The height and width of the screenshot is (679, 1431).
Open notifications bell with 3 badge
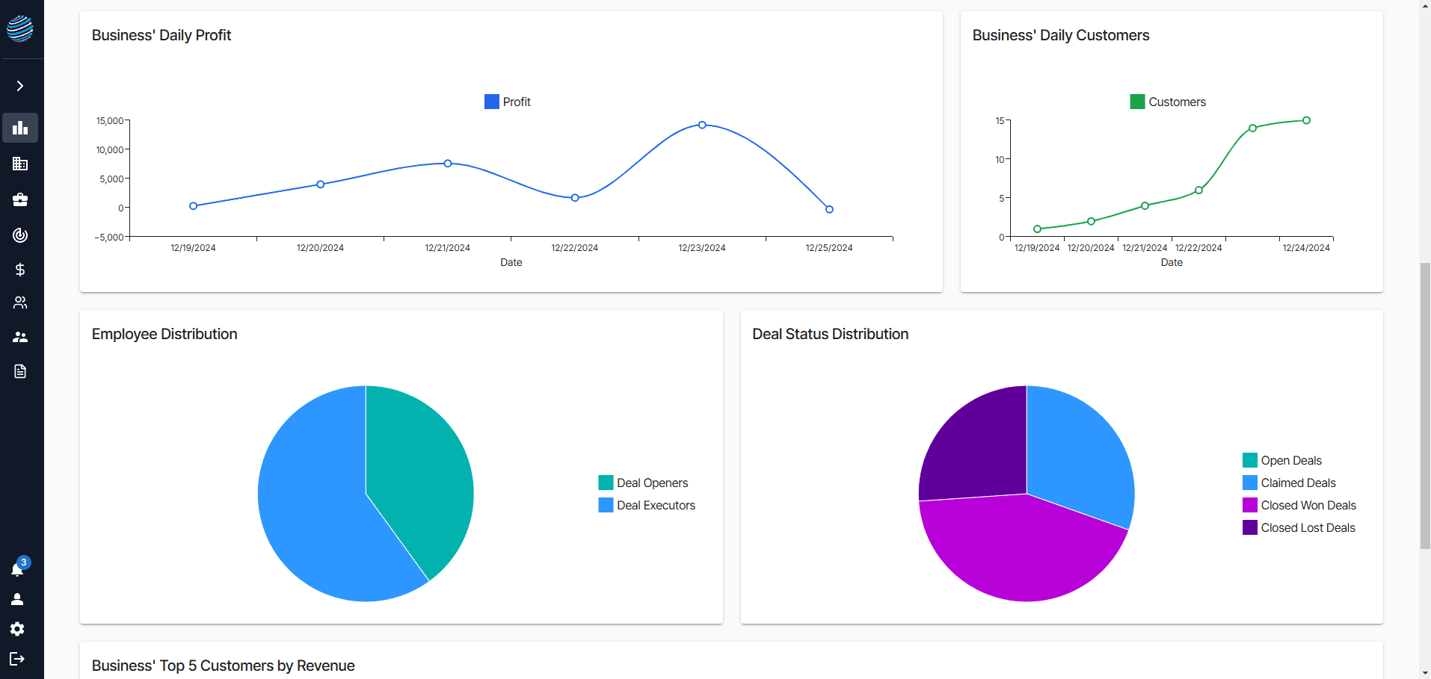[x=19, y=568]
